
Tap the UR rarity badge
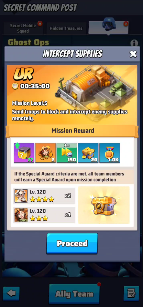23,74
